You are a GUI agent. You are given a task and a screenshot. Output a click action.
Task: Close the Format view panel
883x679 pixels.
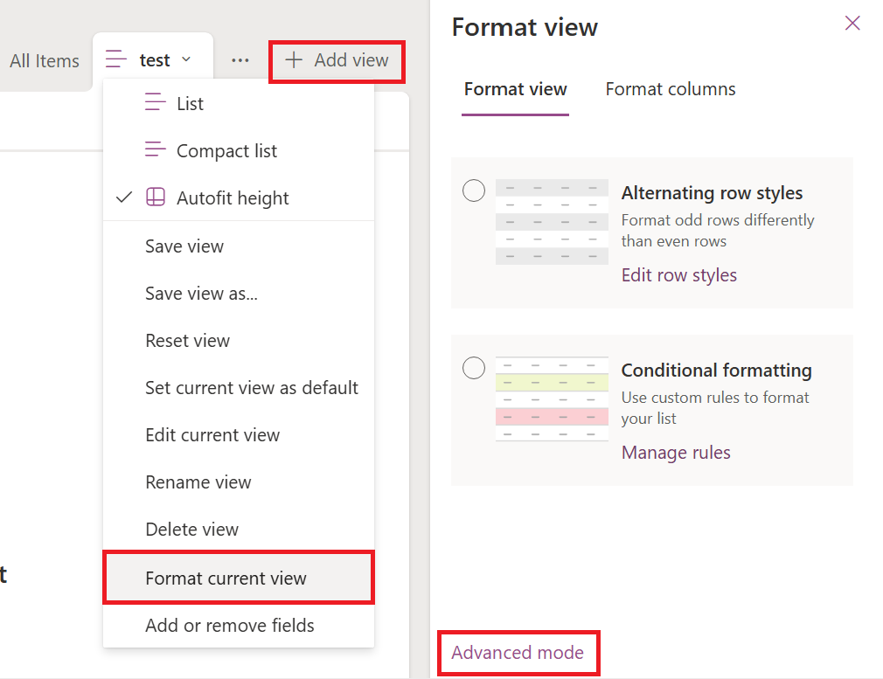852,23
